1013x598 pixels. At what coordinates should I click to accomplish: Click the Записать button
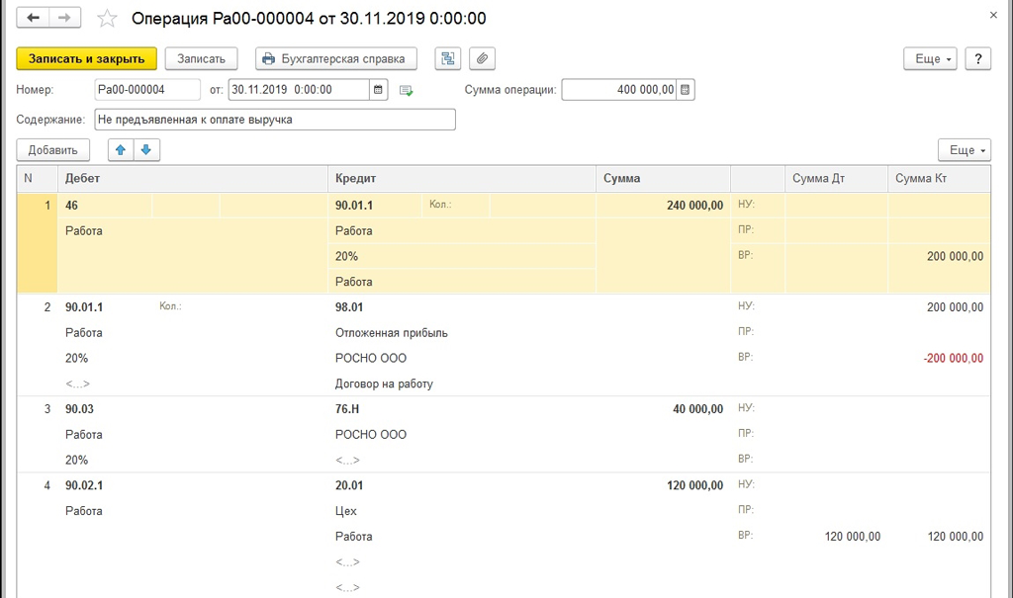click(x=202, y=59)
